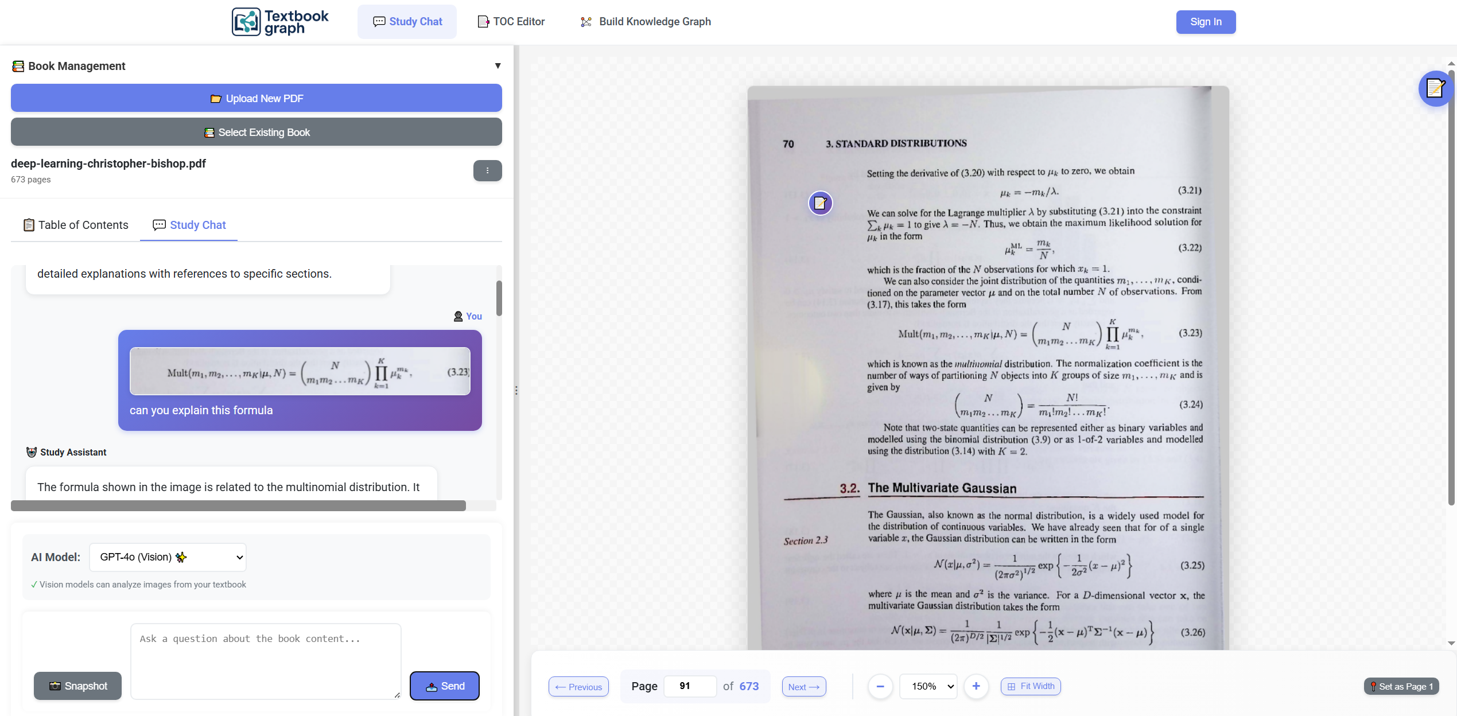Zoom in with the plus button
The image size is (1457, 716).
(976, 686)
